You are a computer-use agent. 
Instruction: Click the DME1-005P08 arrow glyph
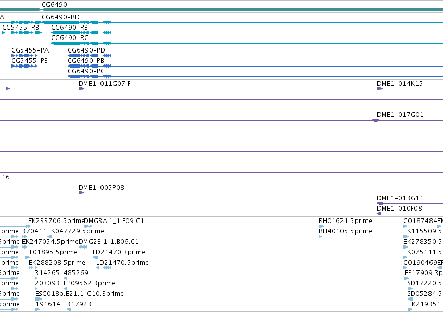pyautogui.click(x=81, y=193)
